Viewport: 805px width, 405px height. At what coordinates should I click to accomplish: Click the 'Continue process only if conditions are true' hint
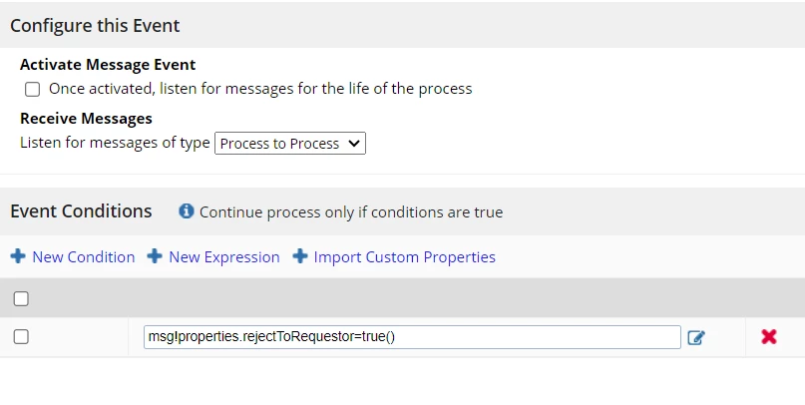tap(351, 212)
